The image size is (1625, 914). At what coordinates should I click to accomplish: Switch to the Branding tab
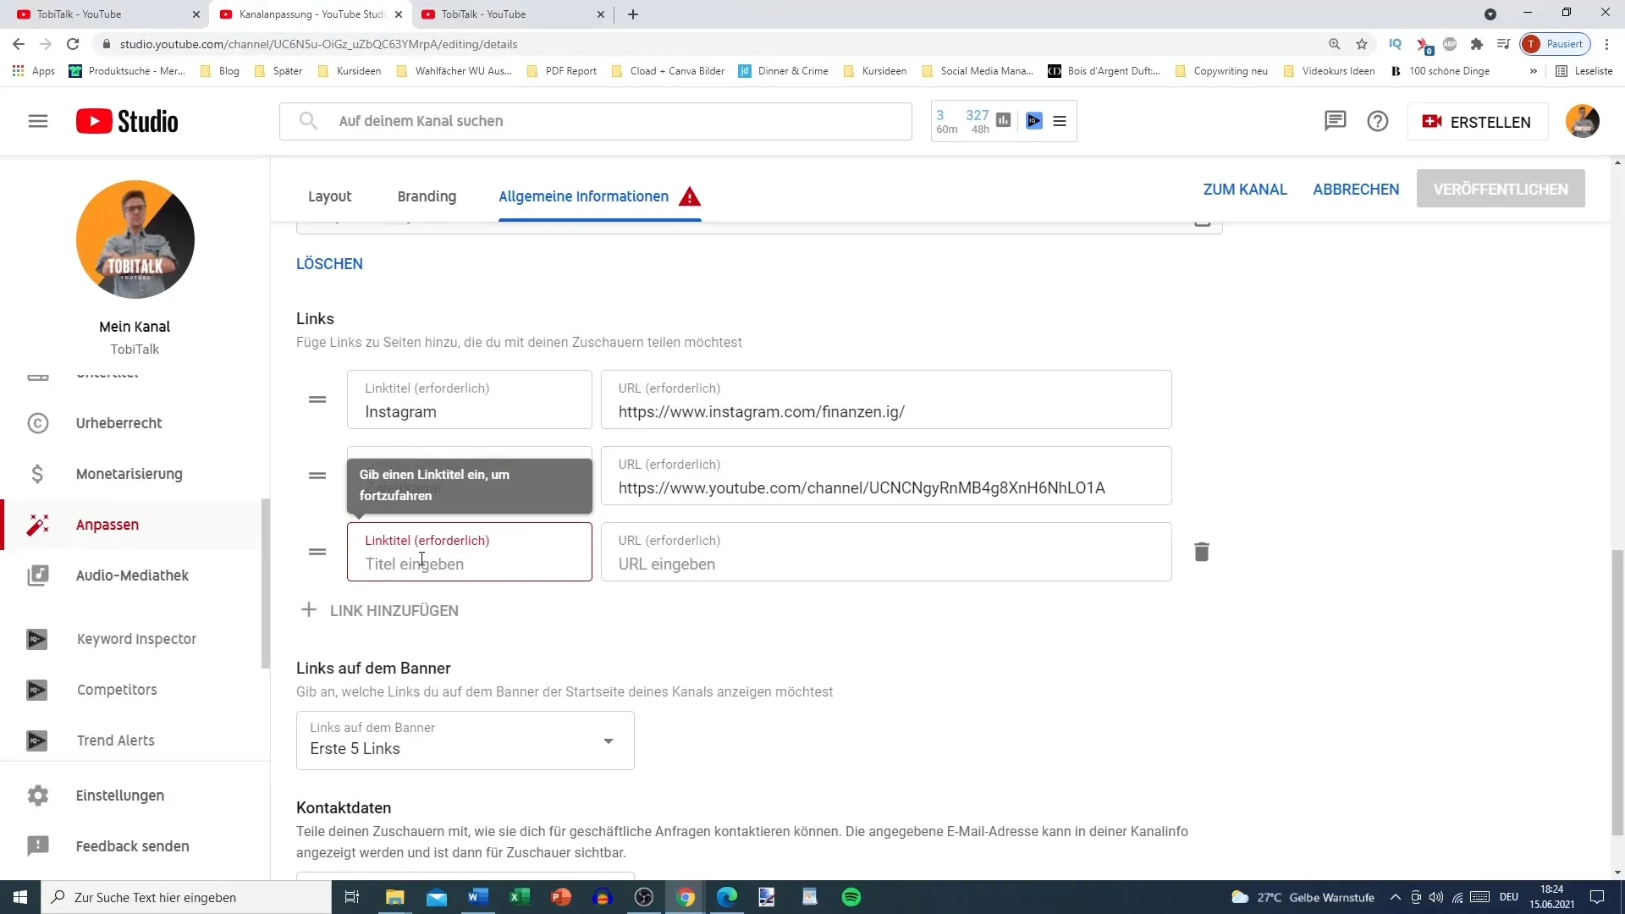point(427,196)
